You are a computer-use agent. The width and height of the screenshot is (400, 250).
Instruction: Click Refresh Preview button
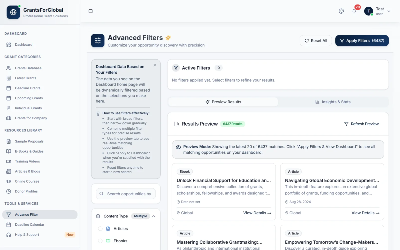tap(361, 124)
